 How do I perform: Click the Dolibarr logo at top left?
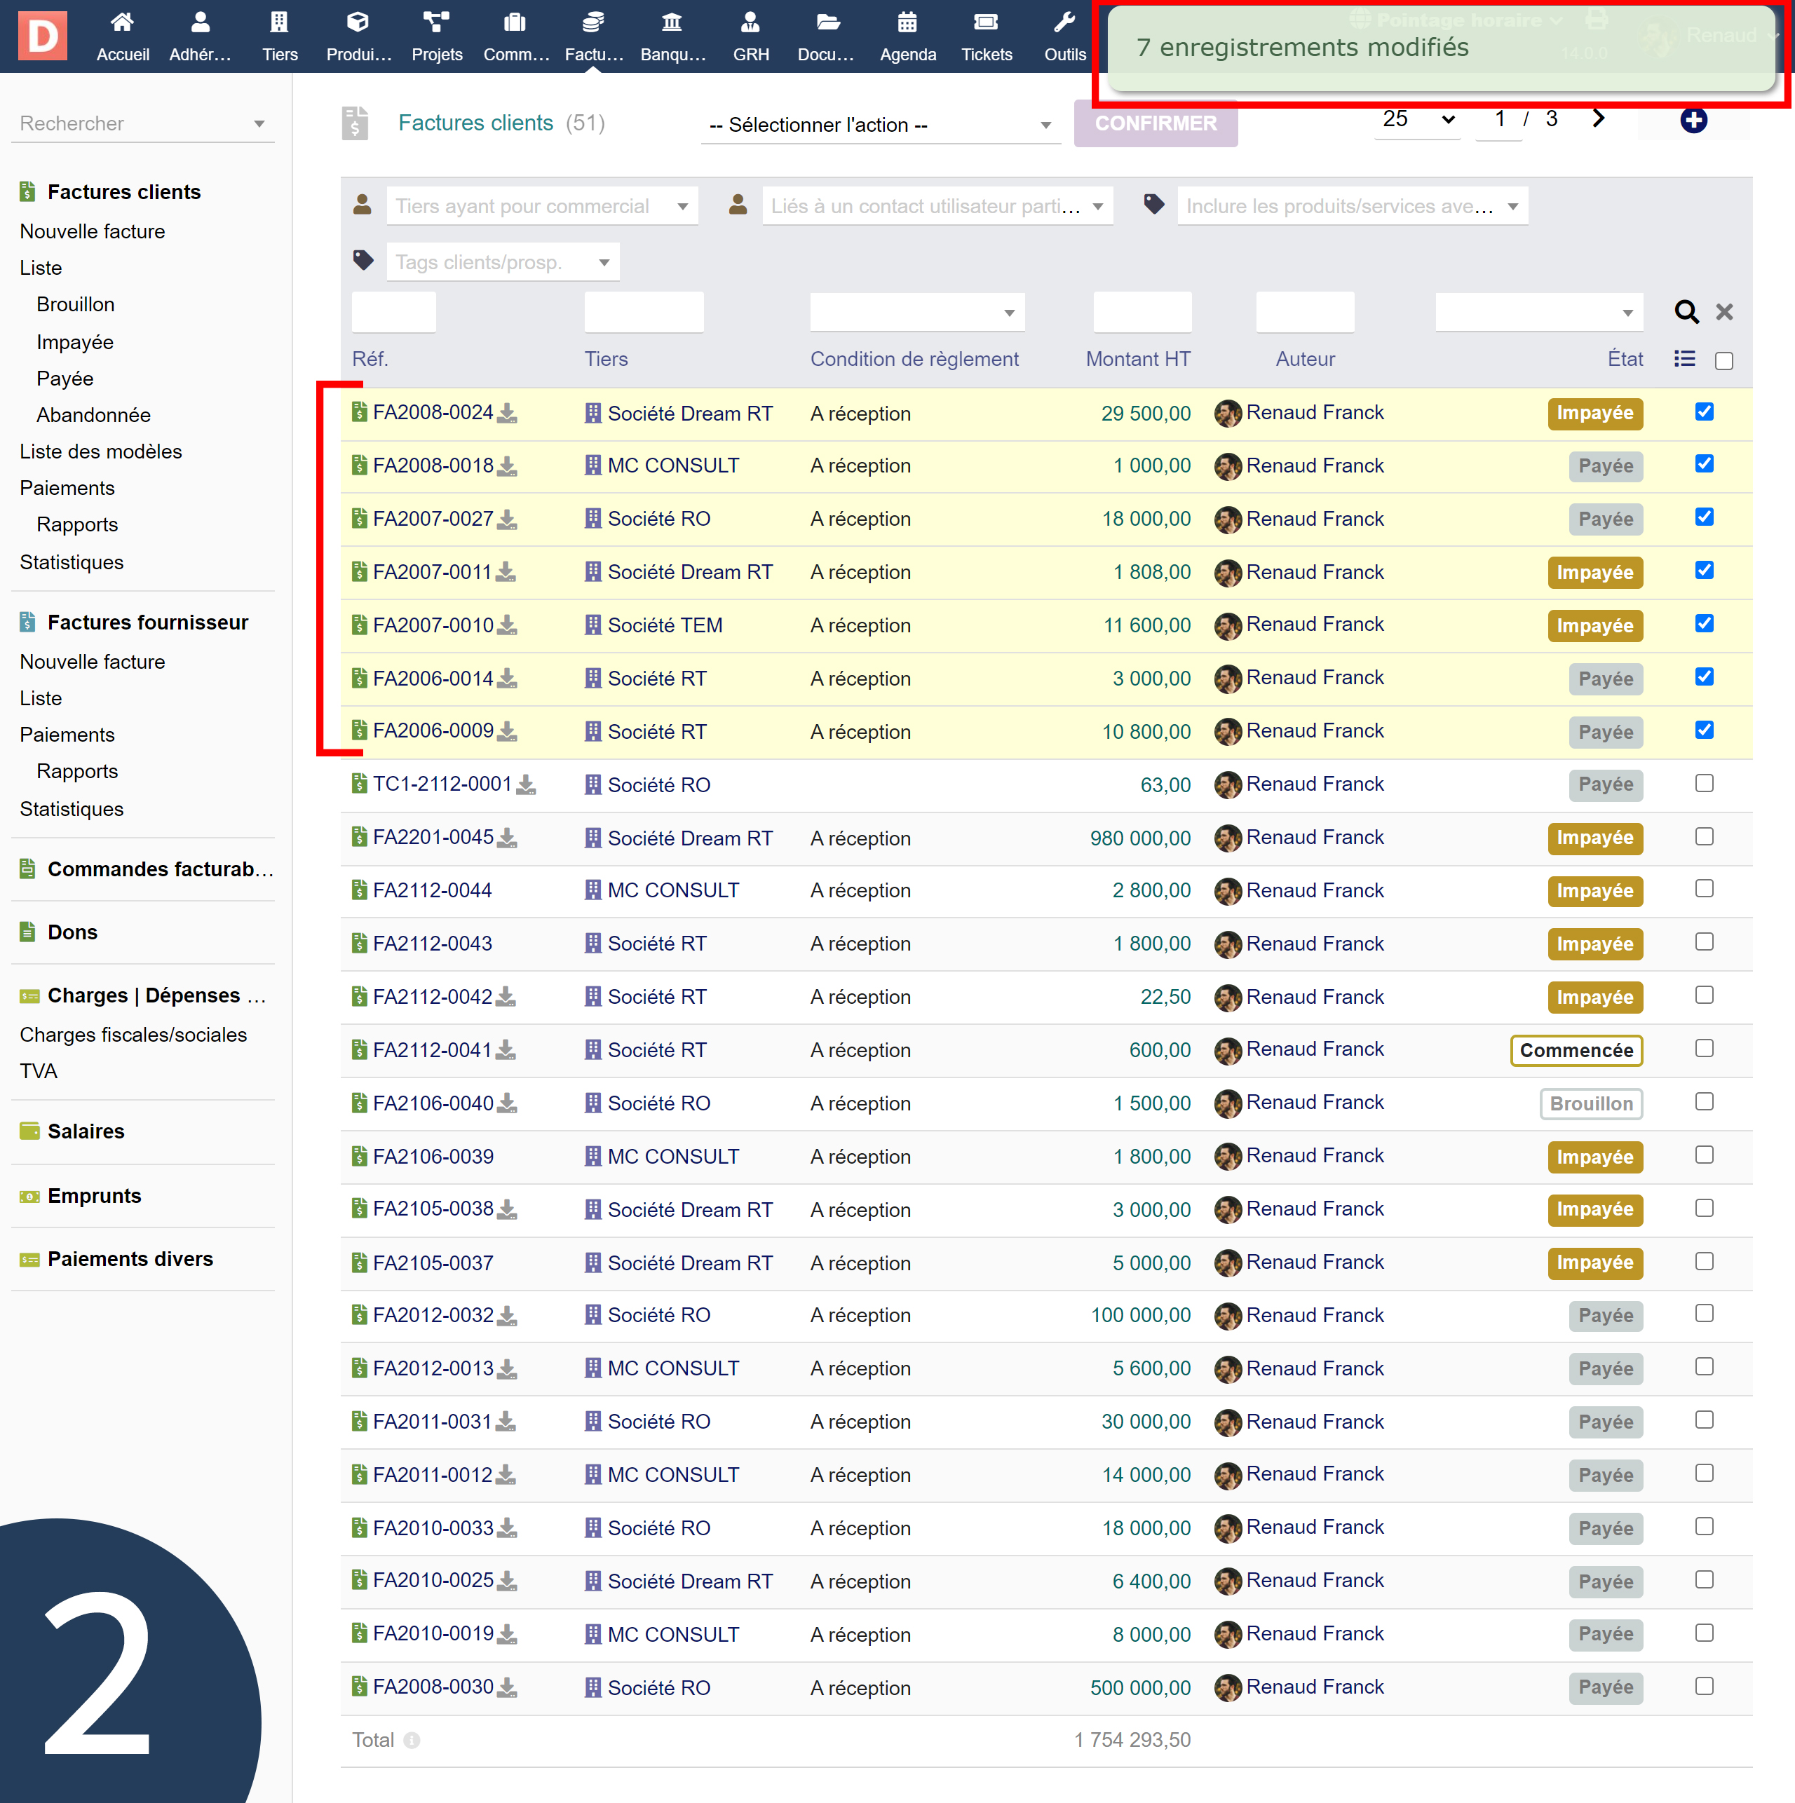coord(43,36)
